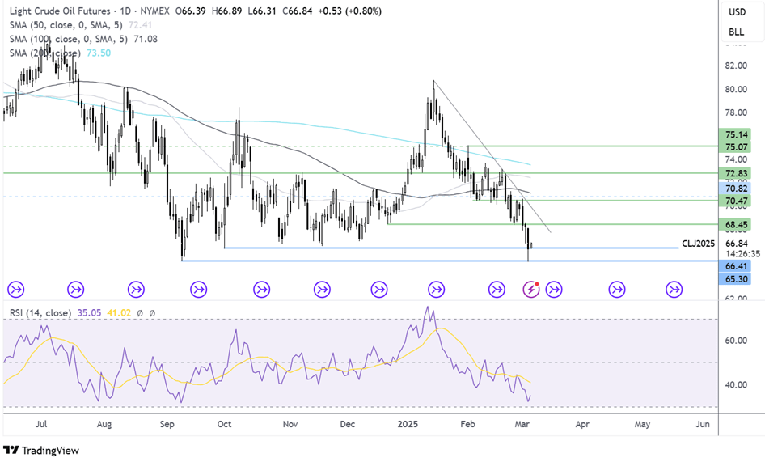Click the TradingView logo
This screenshot has height=462, width=765.
(x=41, y=451)
